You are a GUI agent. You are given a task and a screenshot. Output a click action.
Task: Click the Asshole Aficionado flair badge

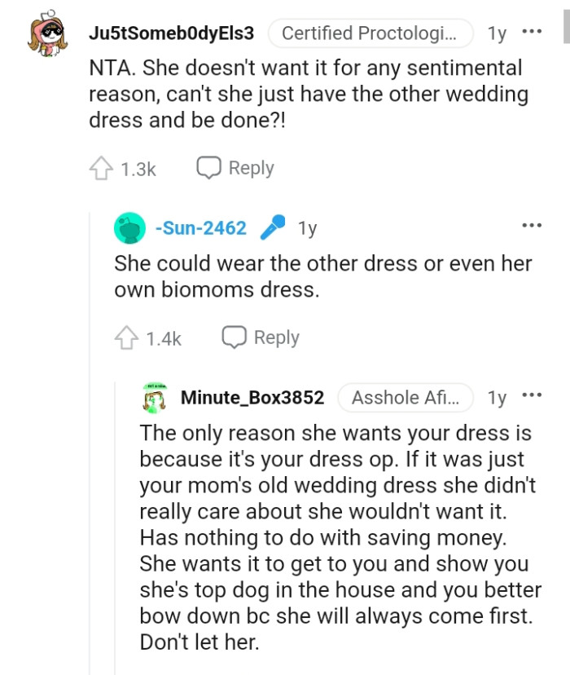406,398
